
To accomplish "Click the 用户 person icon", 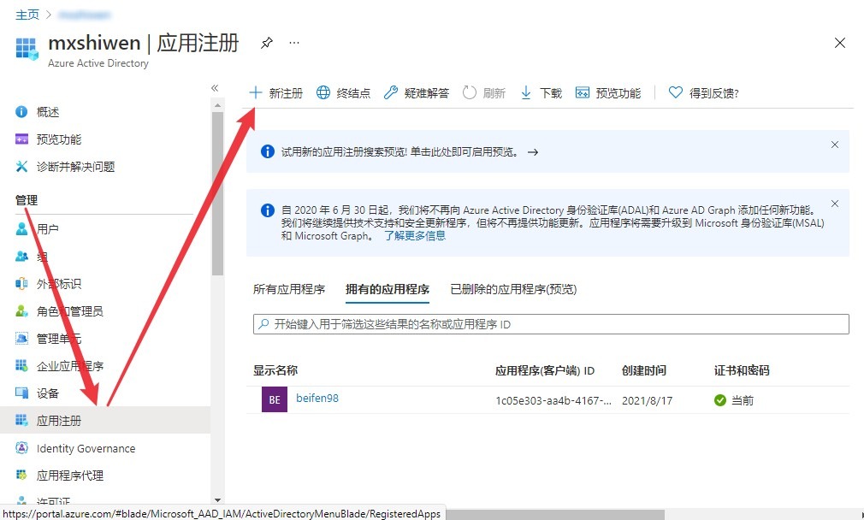I will pyautogui.click(x=21, y=229).
